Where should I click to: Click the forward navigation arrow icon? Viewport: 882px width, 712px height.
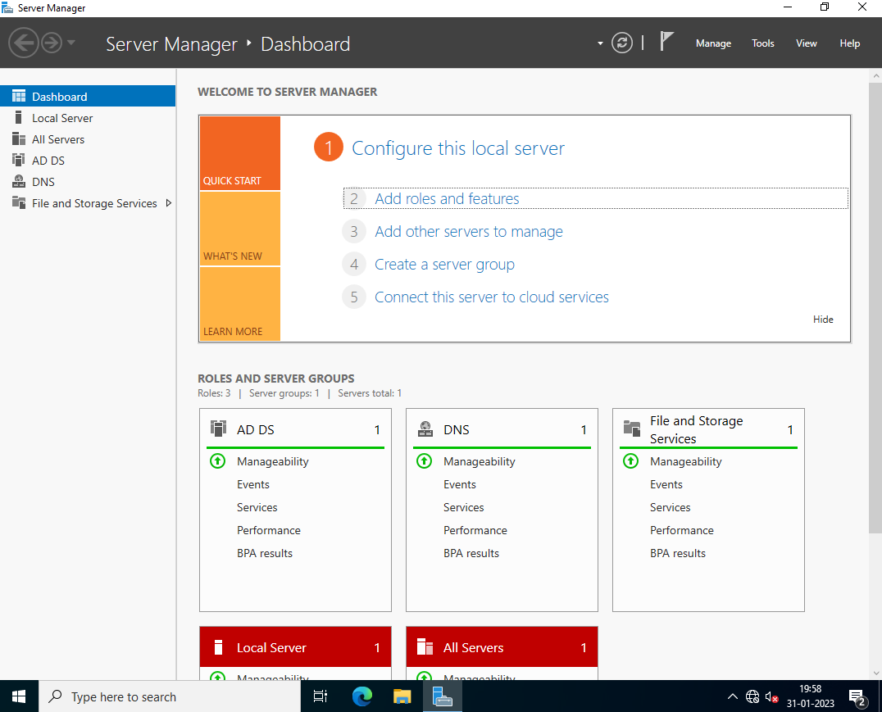(x=52, y=43)
